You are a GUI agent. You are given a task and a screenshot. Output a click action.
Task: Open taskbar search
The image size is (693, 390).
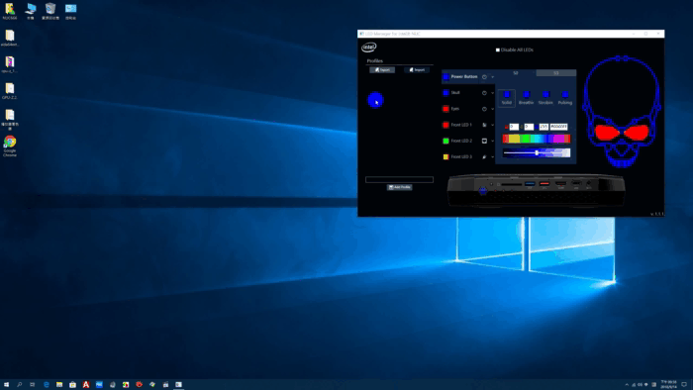point(20,385)
